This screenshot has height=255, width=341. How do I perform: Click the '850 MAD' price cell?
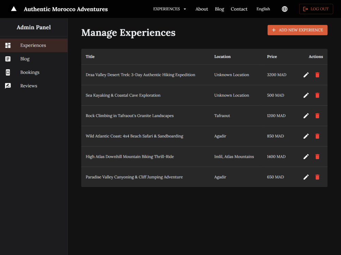coord(276,136)
